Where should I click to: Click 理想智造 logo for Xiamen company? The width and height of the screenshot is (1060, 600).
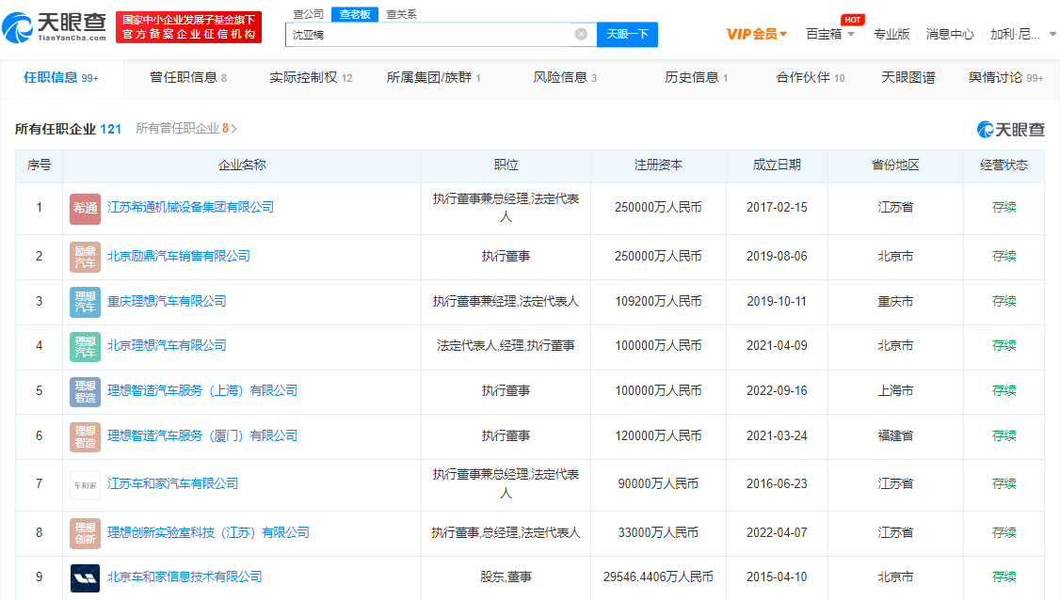tap(85, 436)
